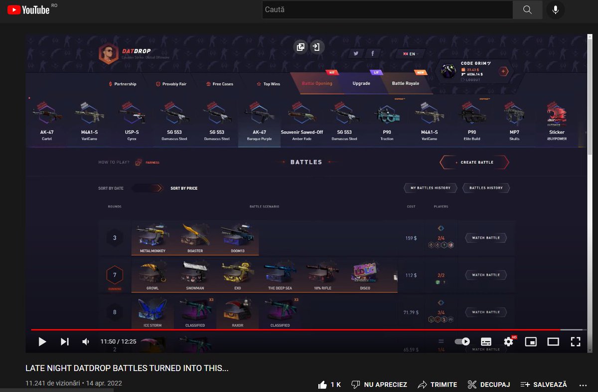Click the NU APRECIEZ dislike button
598x392 pixels.
379,385
